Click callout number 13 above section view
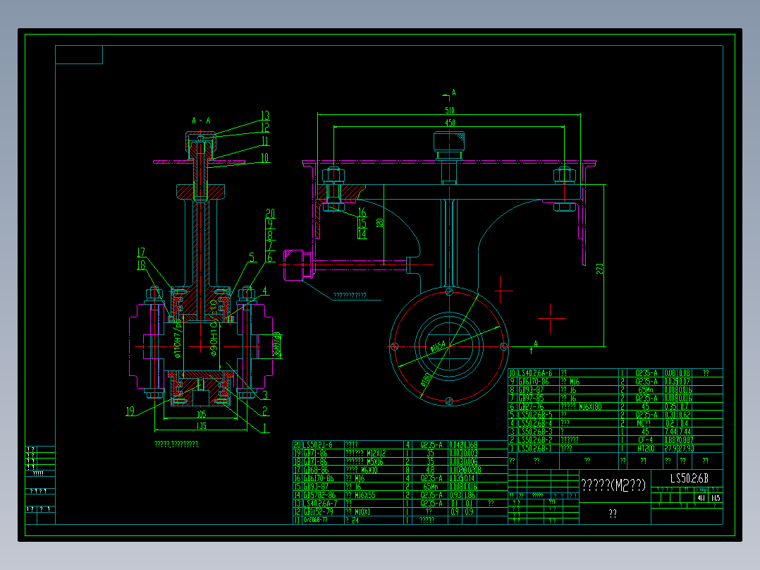Image resolution: width=760 pixels, height=570 pixels. 265,116
